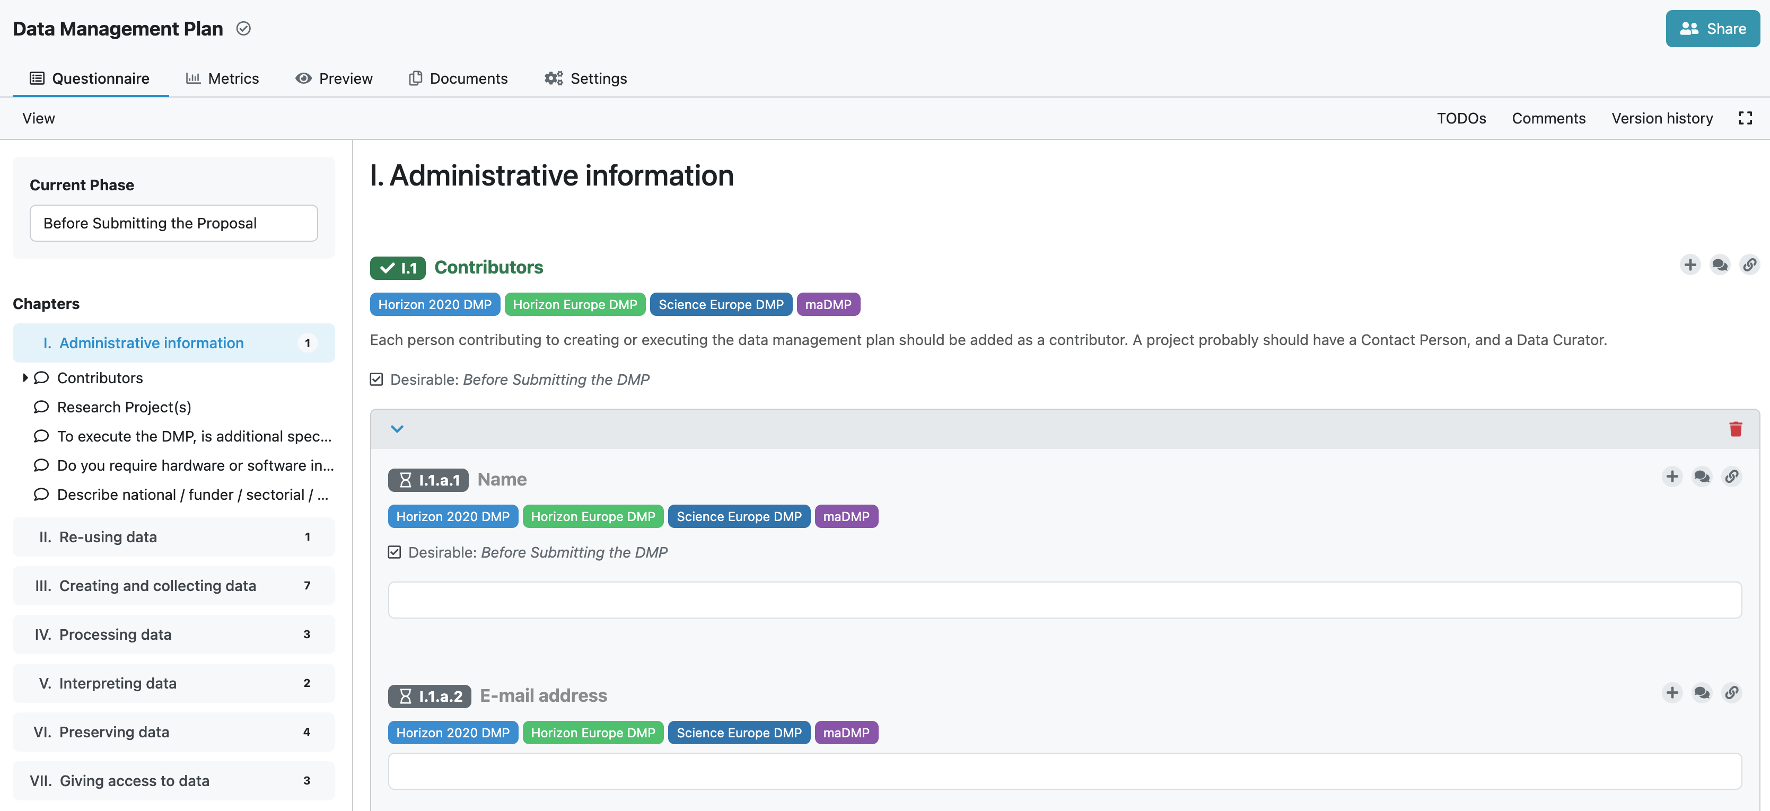This screenshot has width=1770, height=811.
Task: Click the Settings gear tab
Action: coord(585,78)
